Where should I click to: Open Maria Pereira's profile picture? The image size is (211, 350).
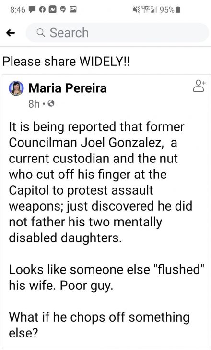pos(16,88)
